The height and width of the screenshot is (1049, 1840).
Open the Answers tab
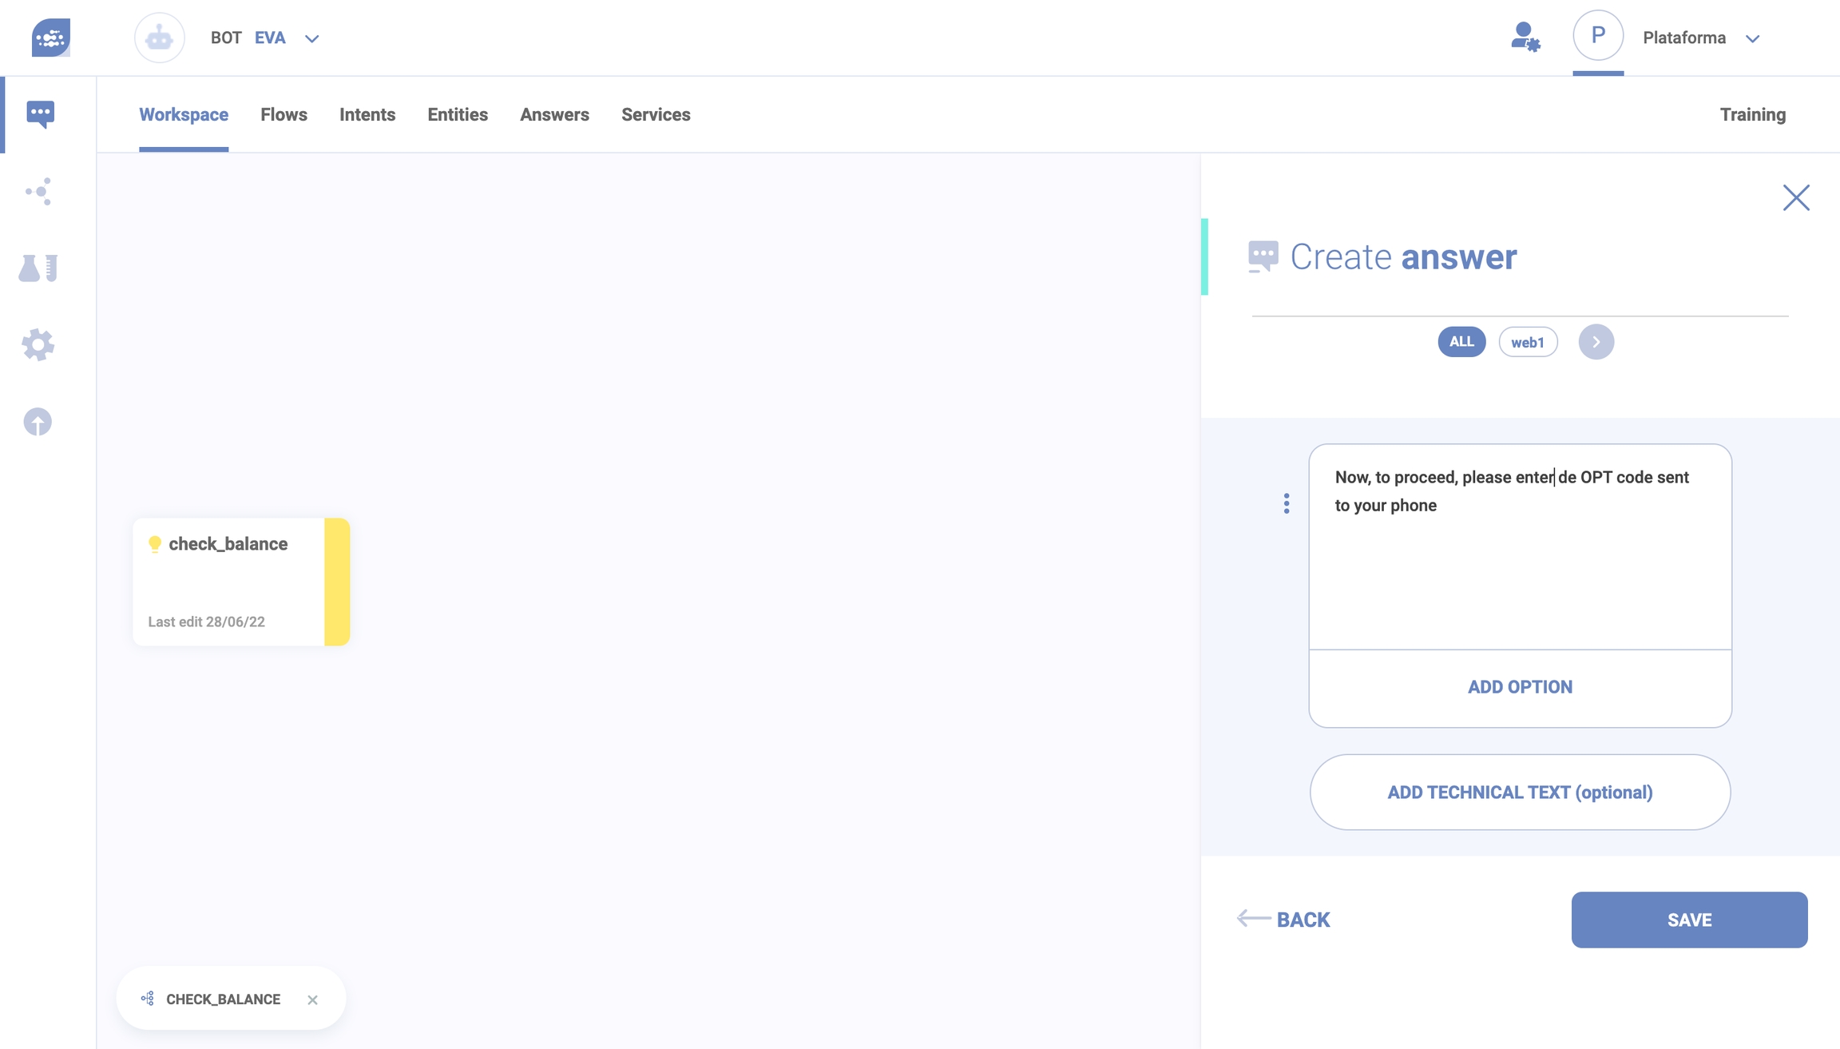click(554, 114)
